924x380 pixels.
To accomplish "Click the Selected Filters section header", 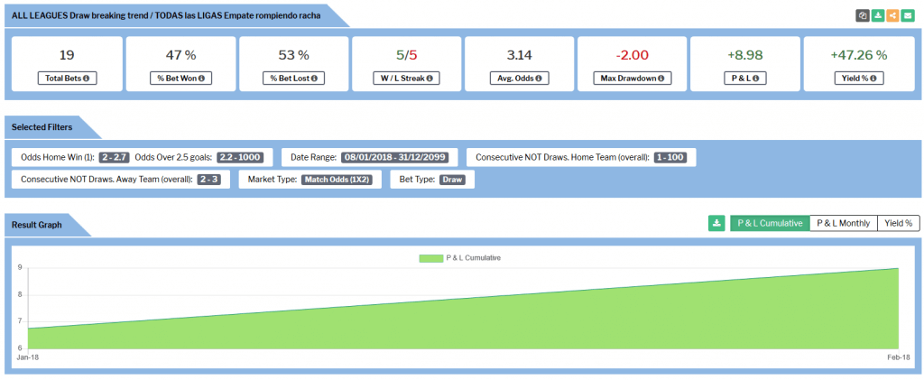I will click(43, 126).
